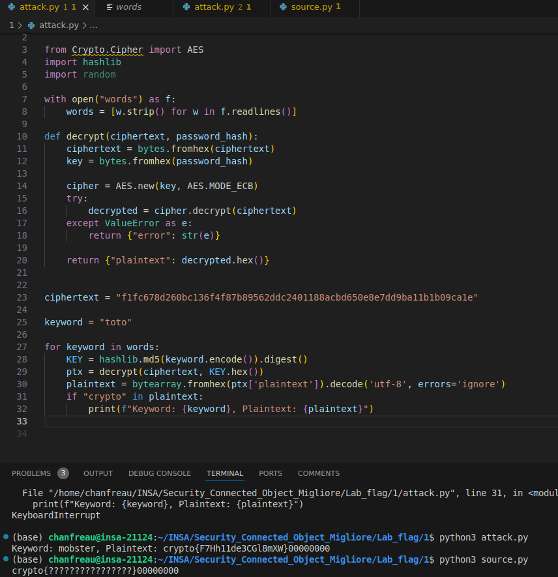Open the attack.py breadcrumb dropdown

click(59, 25)
